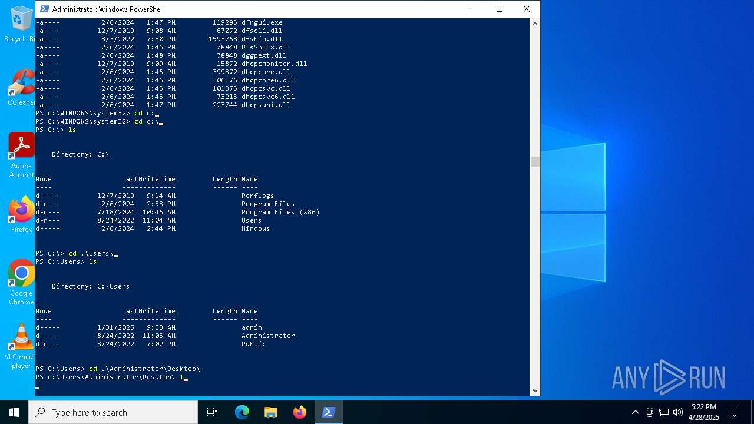754x424 pixels.
Task: Click the PowerShell scrollbar thumb
Action: point(535,162)
